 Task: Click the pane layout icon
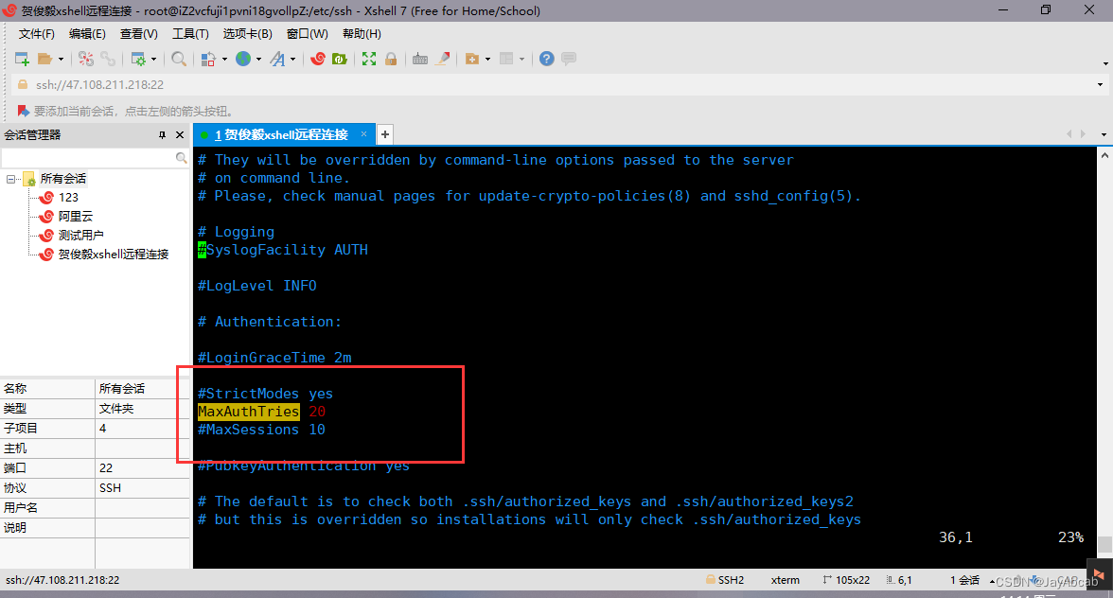click(x=506, y=59)
